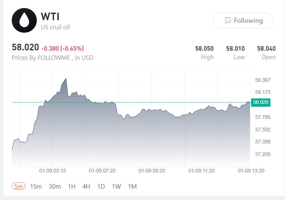Viewport: 285px width, 200px height.
Task: Select the 4H chart interval
Action: 86,186
